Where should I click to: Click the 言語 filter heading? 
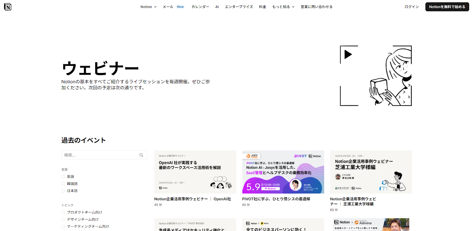pyautogui.click(x=64, y=170)
